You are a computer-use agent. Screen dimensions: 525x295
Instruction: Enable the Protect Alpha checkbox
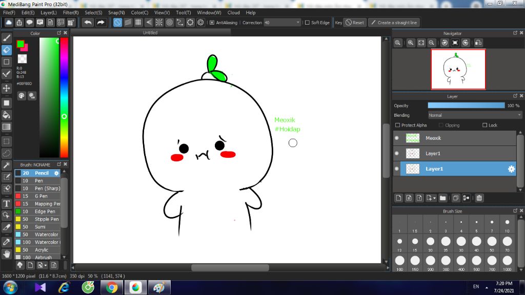[398, 125]
